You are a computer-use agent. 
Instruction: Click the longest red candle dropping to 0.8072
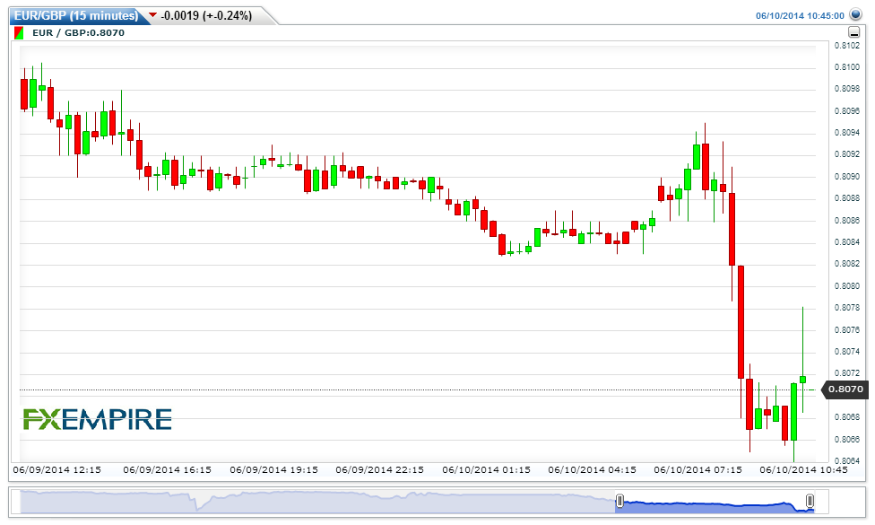pyautogui.click(x=741, y=322)
